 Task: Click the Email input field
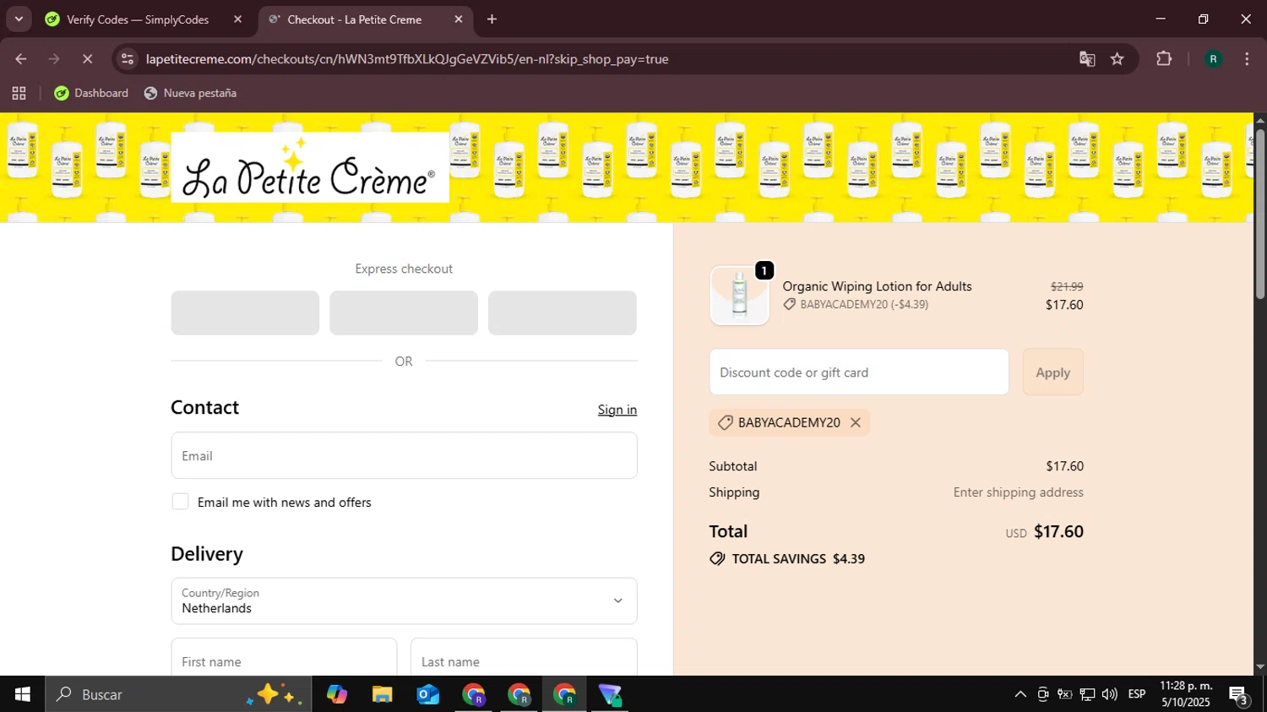[404, 456]
